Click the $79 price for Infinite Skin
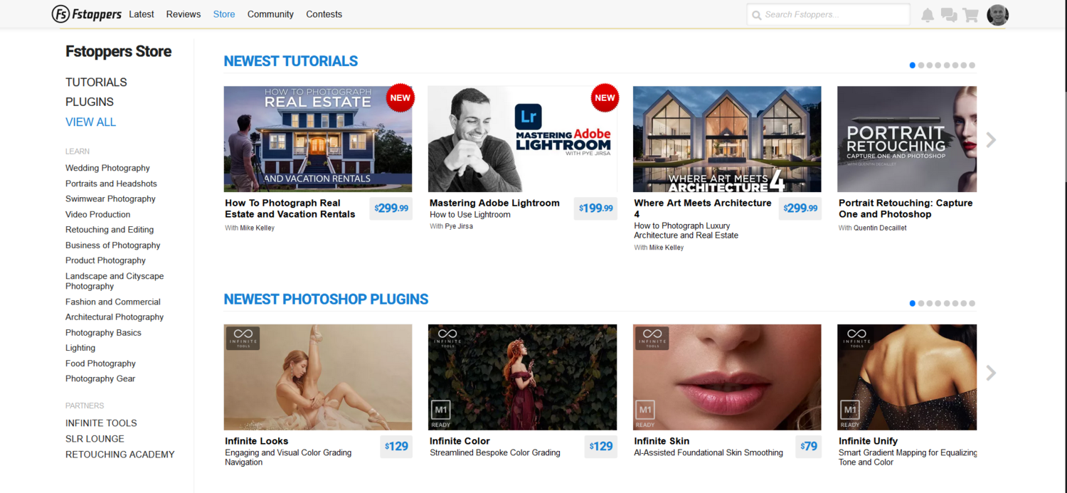 point(809,447)
